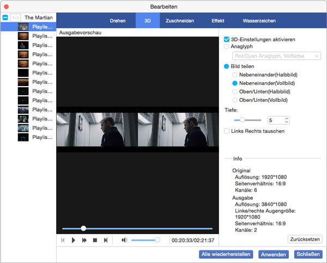Open the Zuschneiden tab
The image size is (327, 263).
[180, 21]
